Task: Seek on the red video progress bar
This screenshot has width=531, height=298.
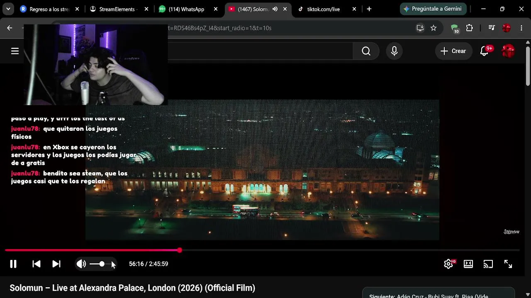Action: (262, 250)
